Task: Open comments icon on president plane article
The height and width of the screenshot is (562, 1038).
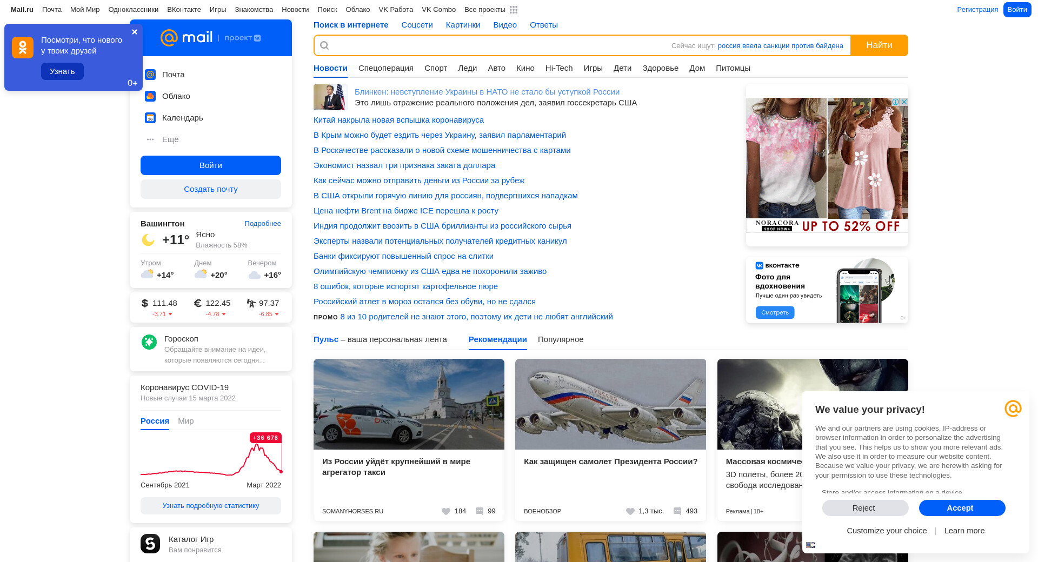Action: (x=677, y=511)
